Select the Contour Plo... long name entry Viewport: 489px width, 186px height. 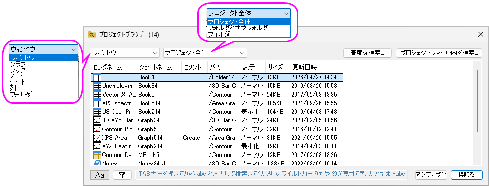click(x=119, y=129)
